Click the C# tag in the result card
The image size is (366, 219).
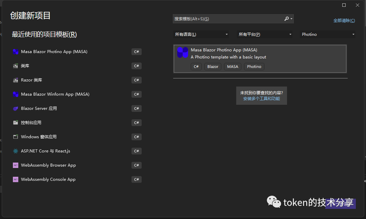(x=196, y=67)
